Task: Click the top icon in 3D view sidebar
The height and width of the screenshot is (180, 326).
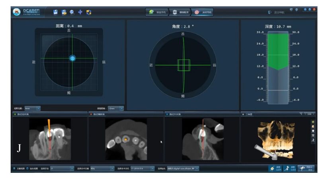Action: coord(313,121)
